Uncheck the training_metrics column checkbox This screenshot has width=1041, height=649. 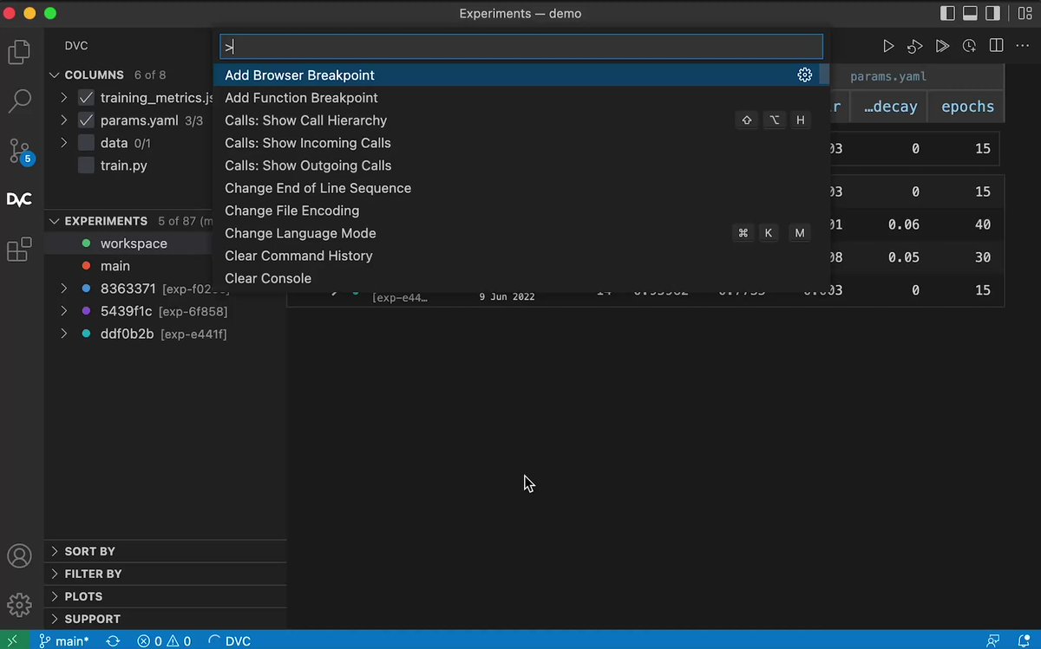pos(86,98)
